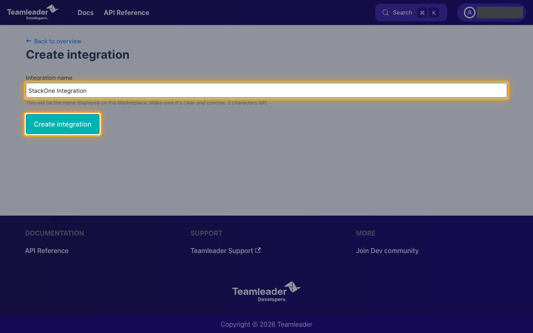Open the API Reference header link
The image size is (533, 333).
127,12
